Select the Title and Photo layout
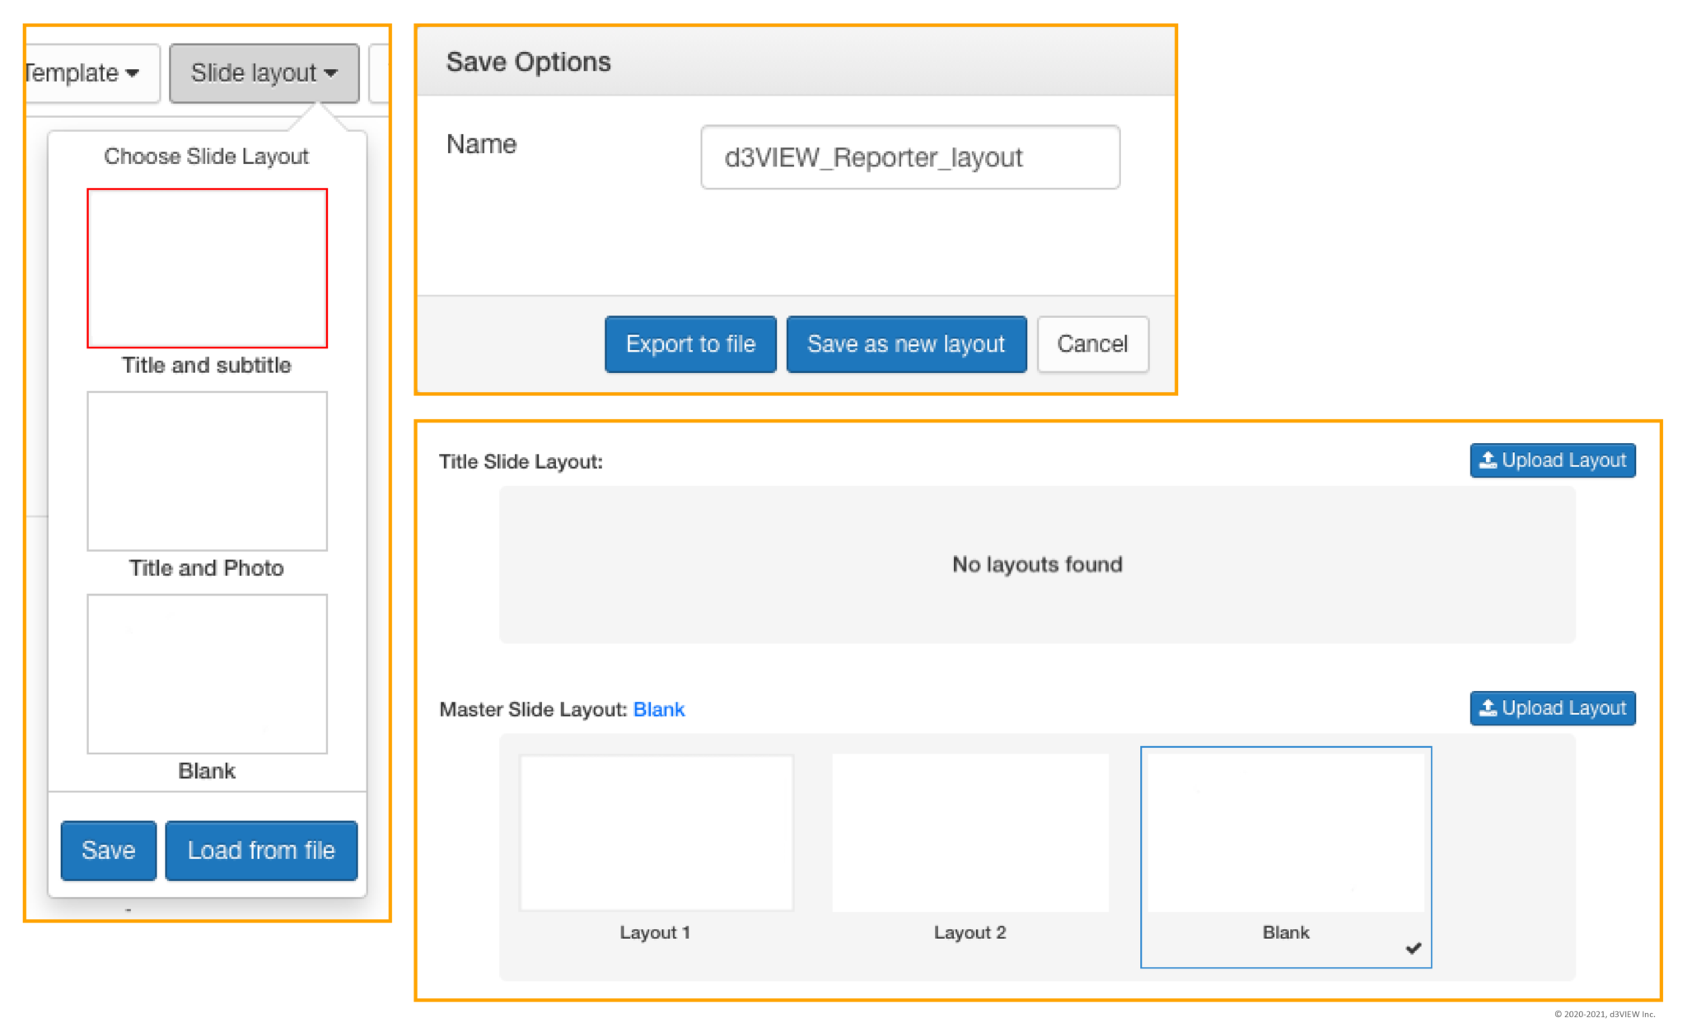Image resolution: width=1687 pixels, height=1027 pixels. (207, 470)
